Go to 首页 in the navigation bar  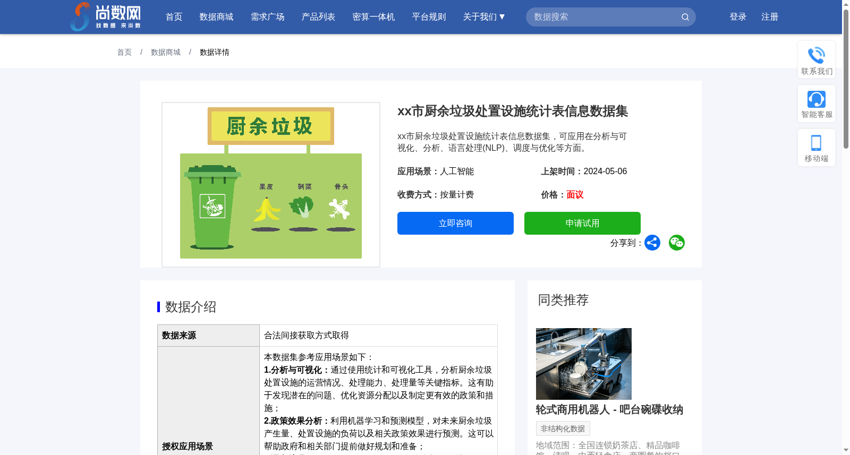(174, 17)
